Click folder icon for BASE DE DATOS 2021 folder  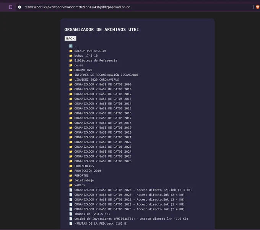pos(71,137)
